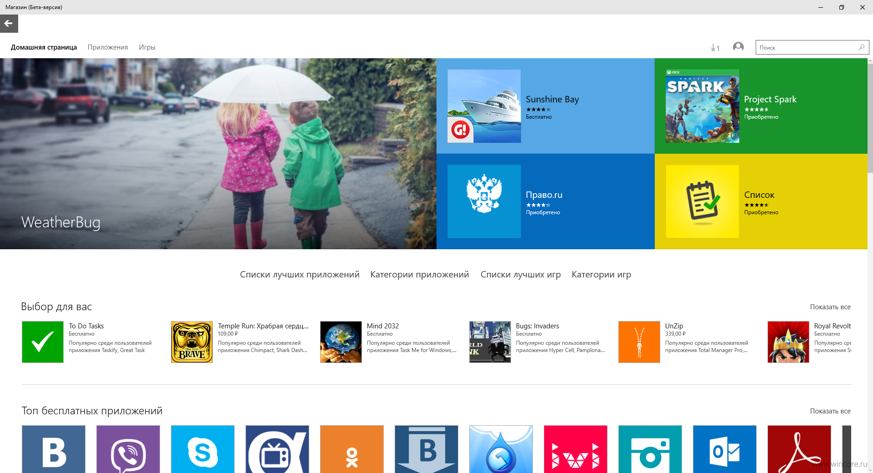Minimize the Store window
This screenshot has width=873, height=473.
tap(821, 7)
